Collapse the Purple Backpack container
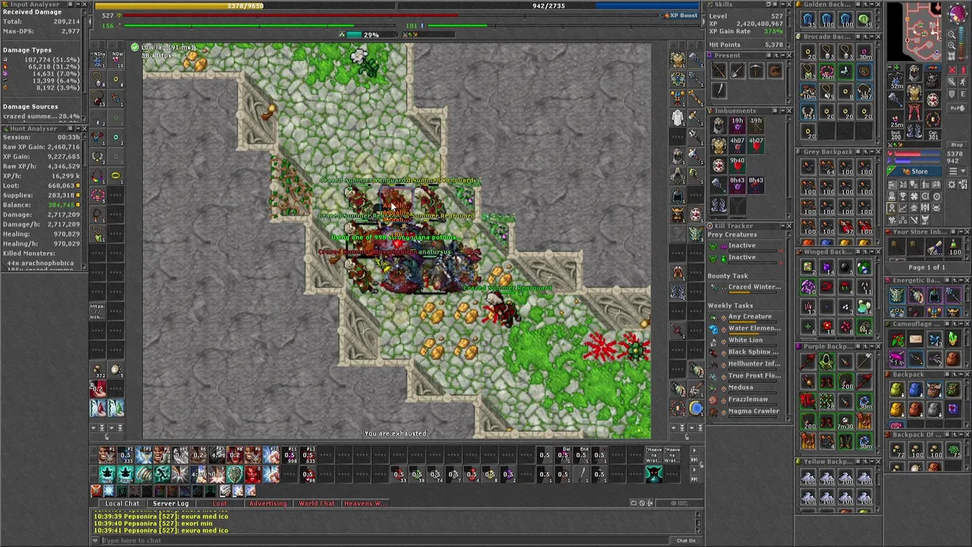972x547 pixels. (872, 346)
